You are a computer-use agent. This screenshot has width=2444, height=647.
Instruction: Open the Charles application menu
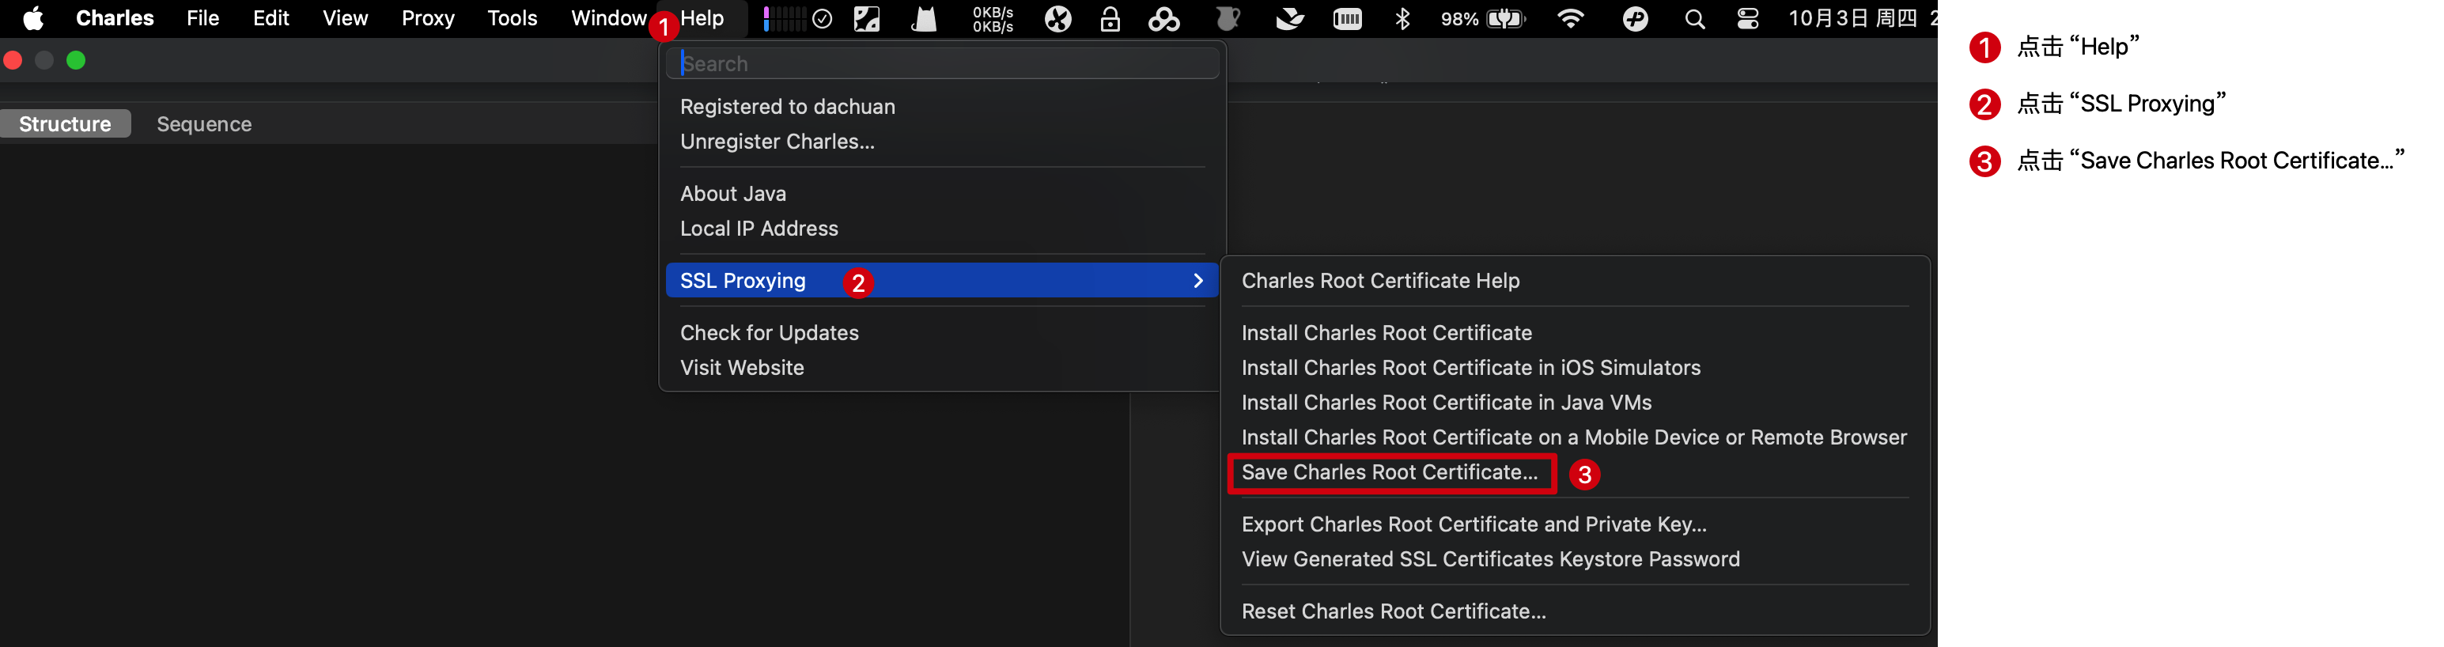tap(115, 18)
